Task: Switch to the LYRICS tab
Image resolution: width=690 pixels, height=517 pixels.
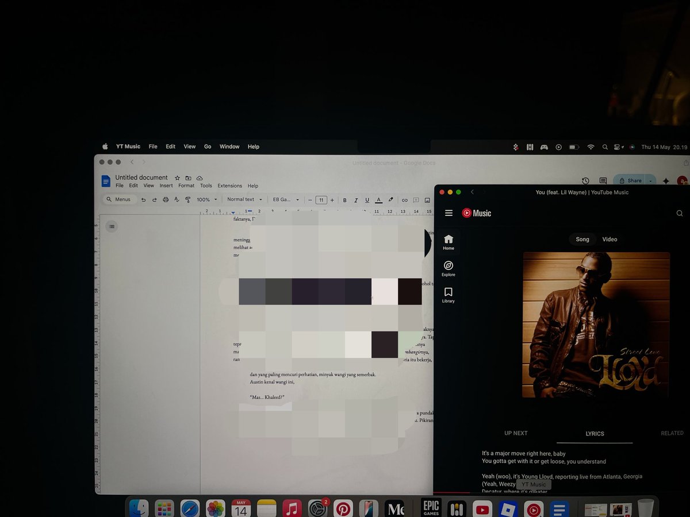Action: point(595,434)
